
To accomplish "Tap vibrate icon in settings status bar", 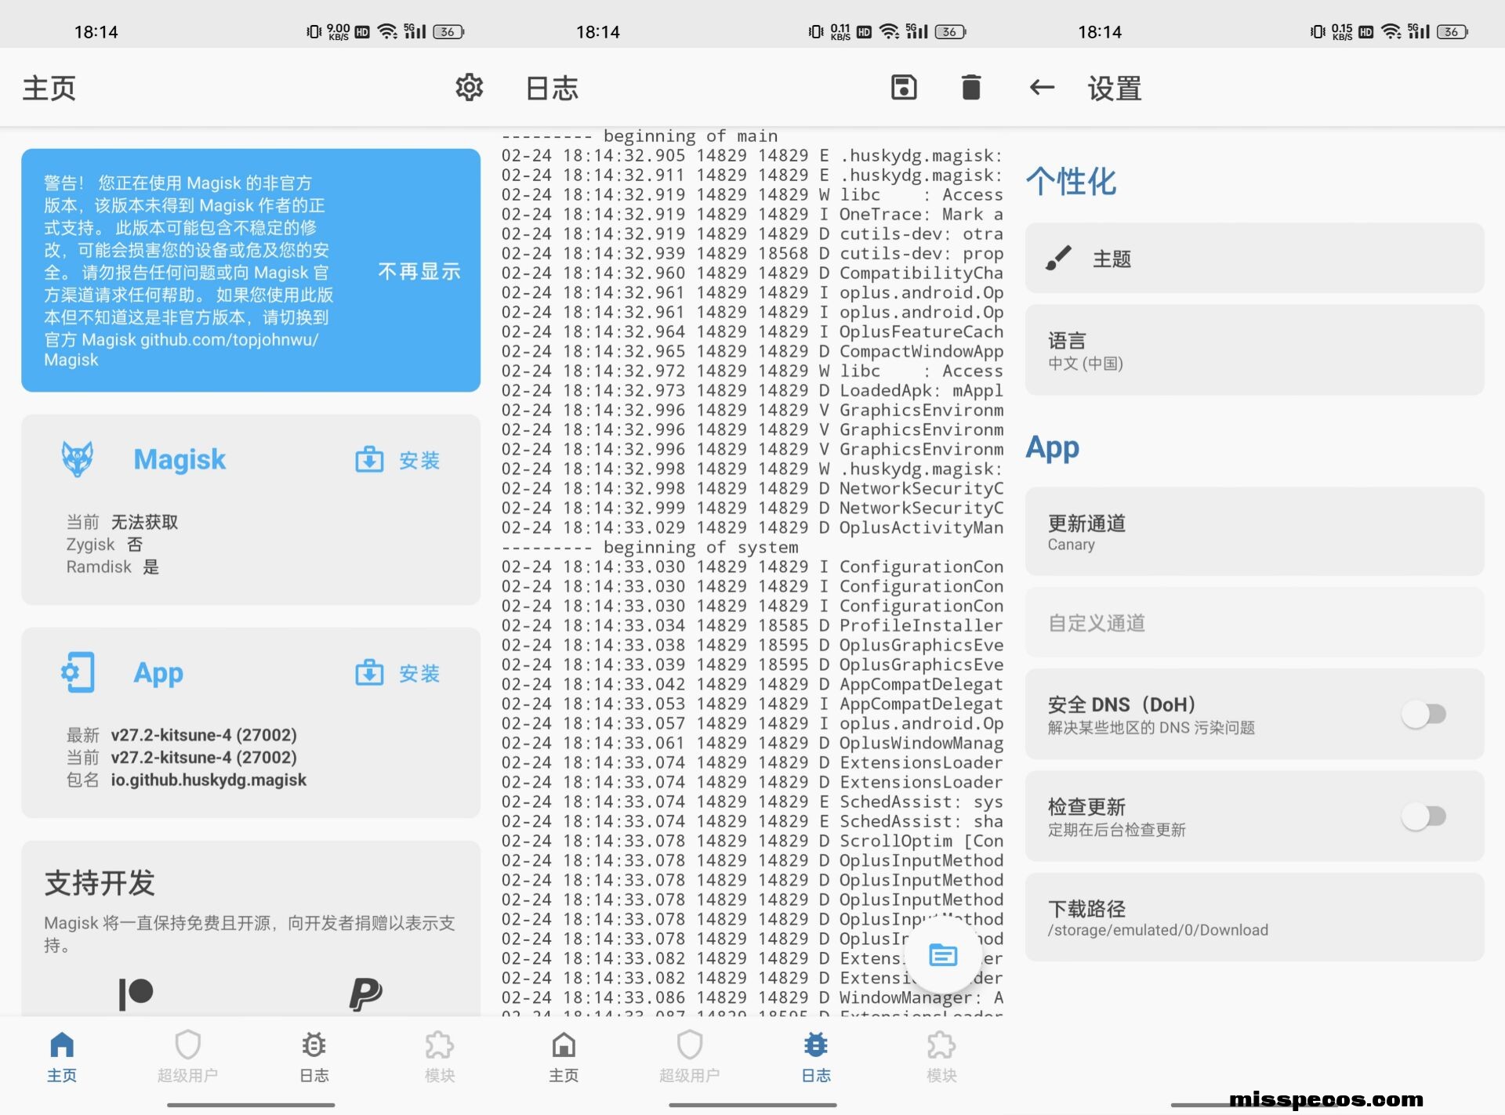I will 1318,31.
